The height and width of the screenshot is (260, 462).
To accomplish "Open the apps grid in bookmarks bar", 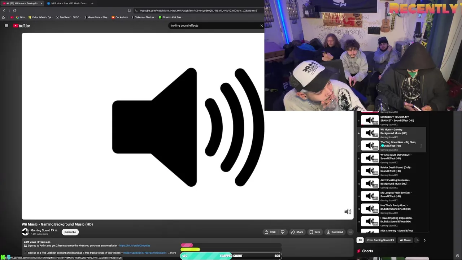I will 4,17.
